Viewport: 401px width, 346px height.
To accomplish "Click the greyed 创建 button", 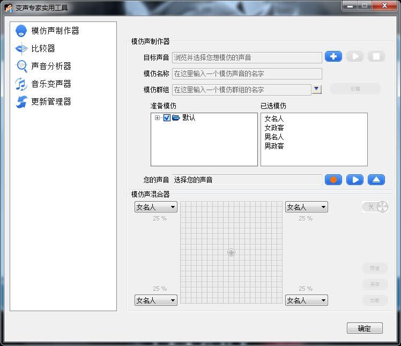I will [x=355, y=89].
